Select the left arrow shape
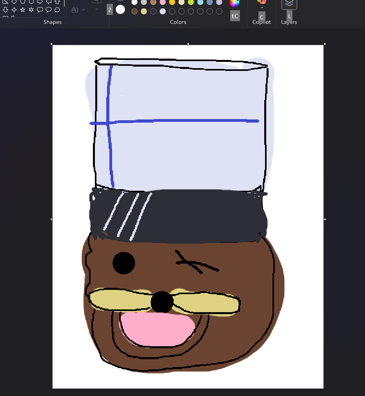365x396 pixels. point(49,2)
